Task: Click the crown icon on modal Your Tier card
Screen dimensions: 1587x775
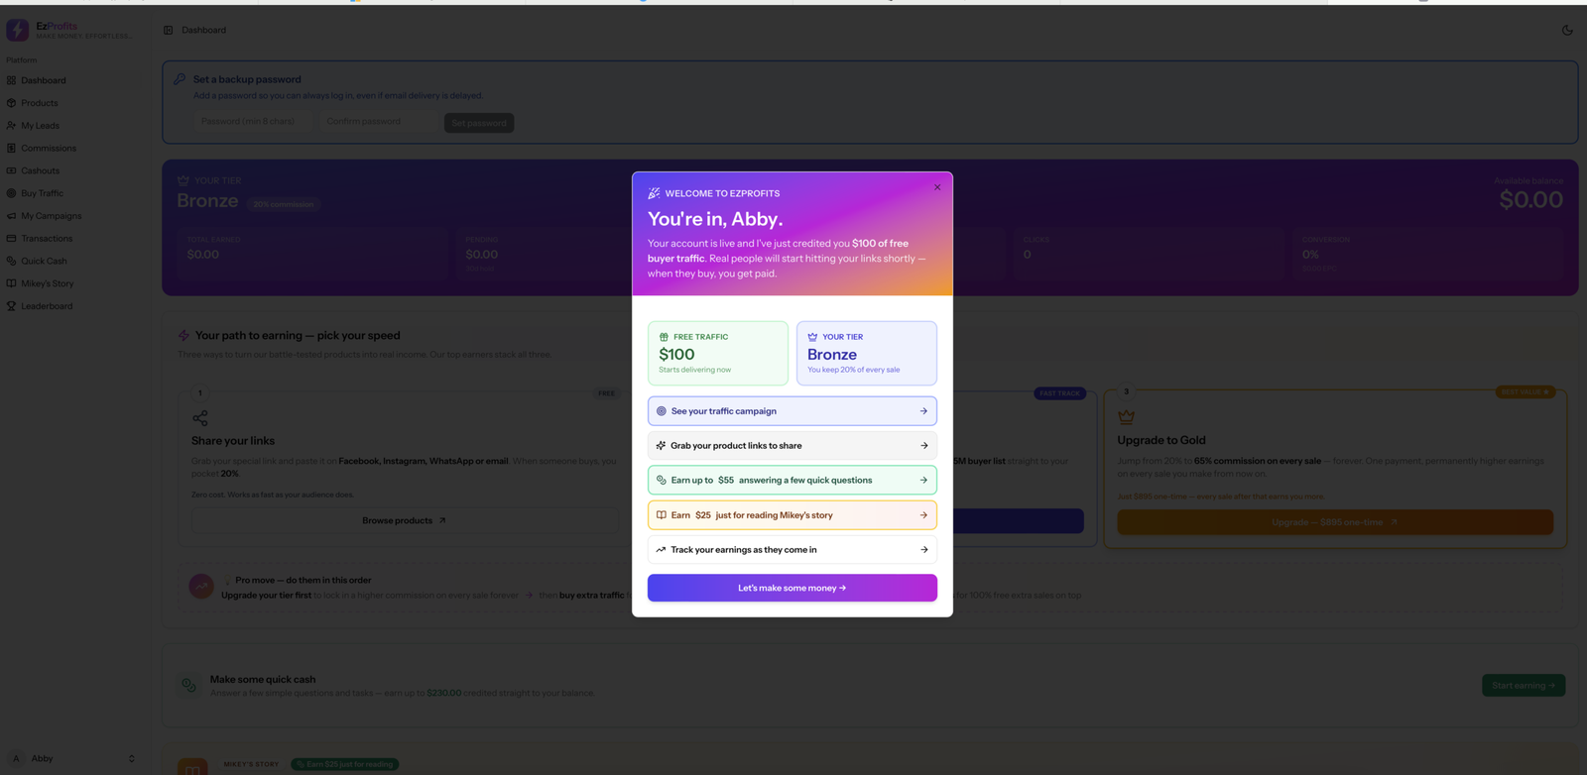Action: pos(812,337)
